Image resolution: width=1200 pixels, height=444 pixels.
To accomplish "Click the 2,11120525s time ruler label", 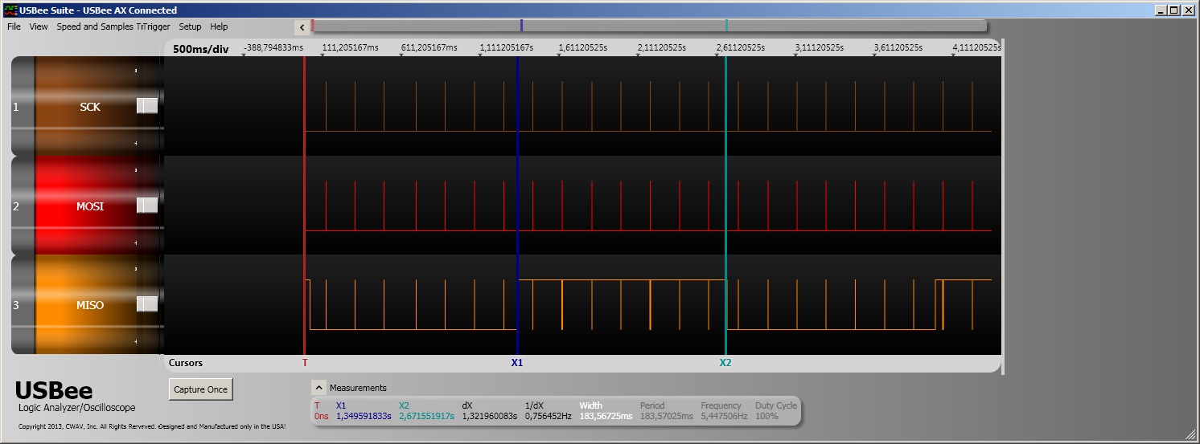I will pos(662,47).
